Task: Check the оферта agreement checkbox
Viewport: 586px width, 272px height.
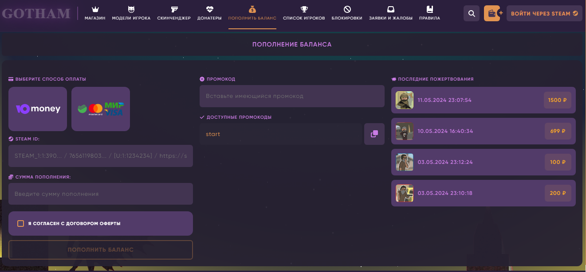Action: point(20,224)
